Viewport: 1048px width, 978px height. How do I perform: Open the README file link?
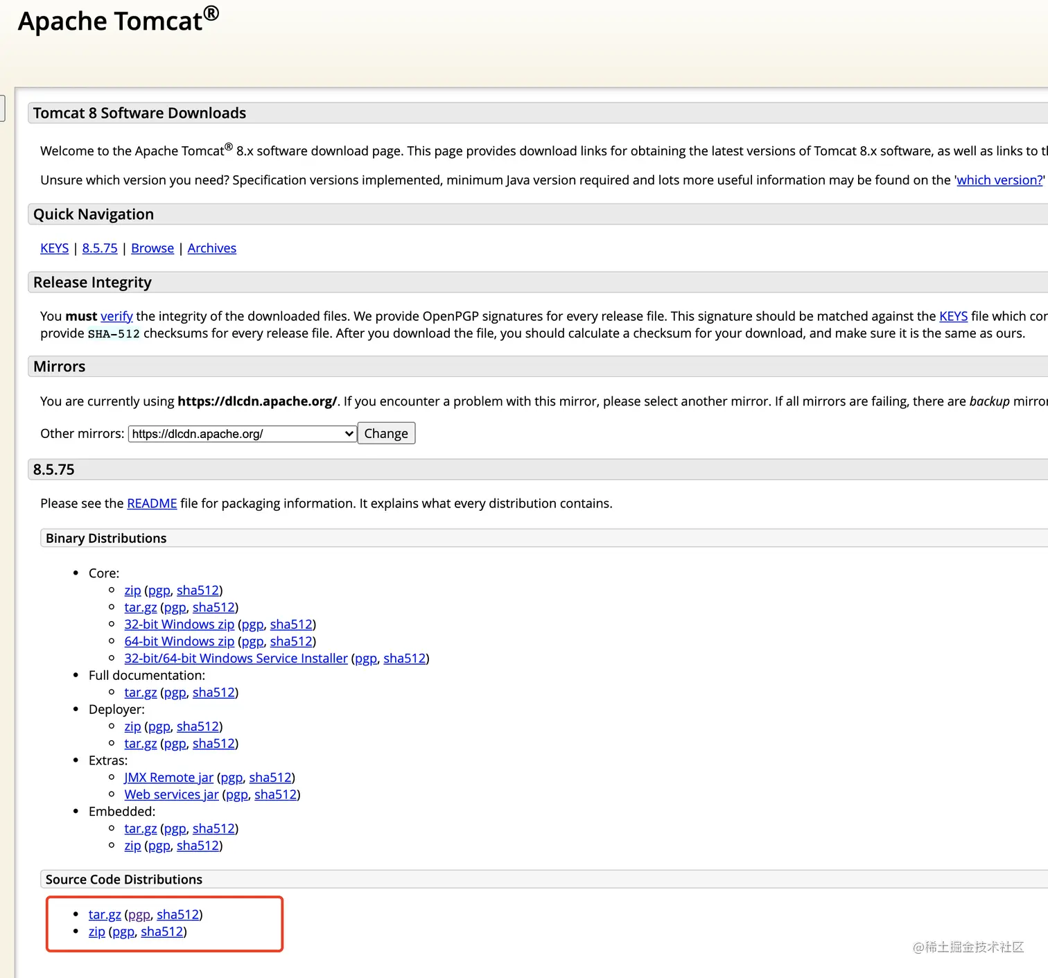(x=152, y=503)
